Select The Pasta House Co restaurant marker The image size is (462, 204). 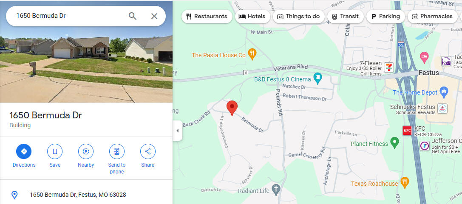252,54
